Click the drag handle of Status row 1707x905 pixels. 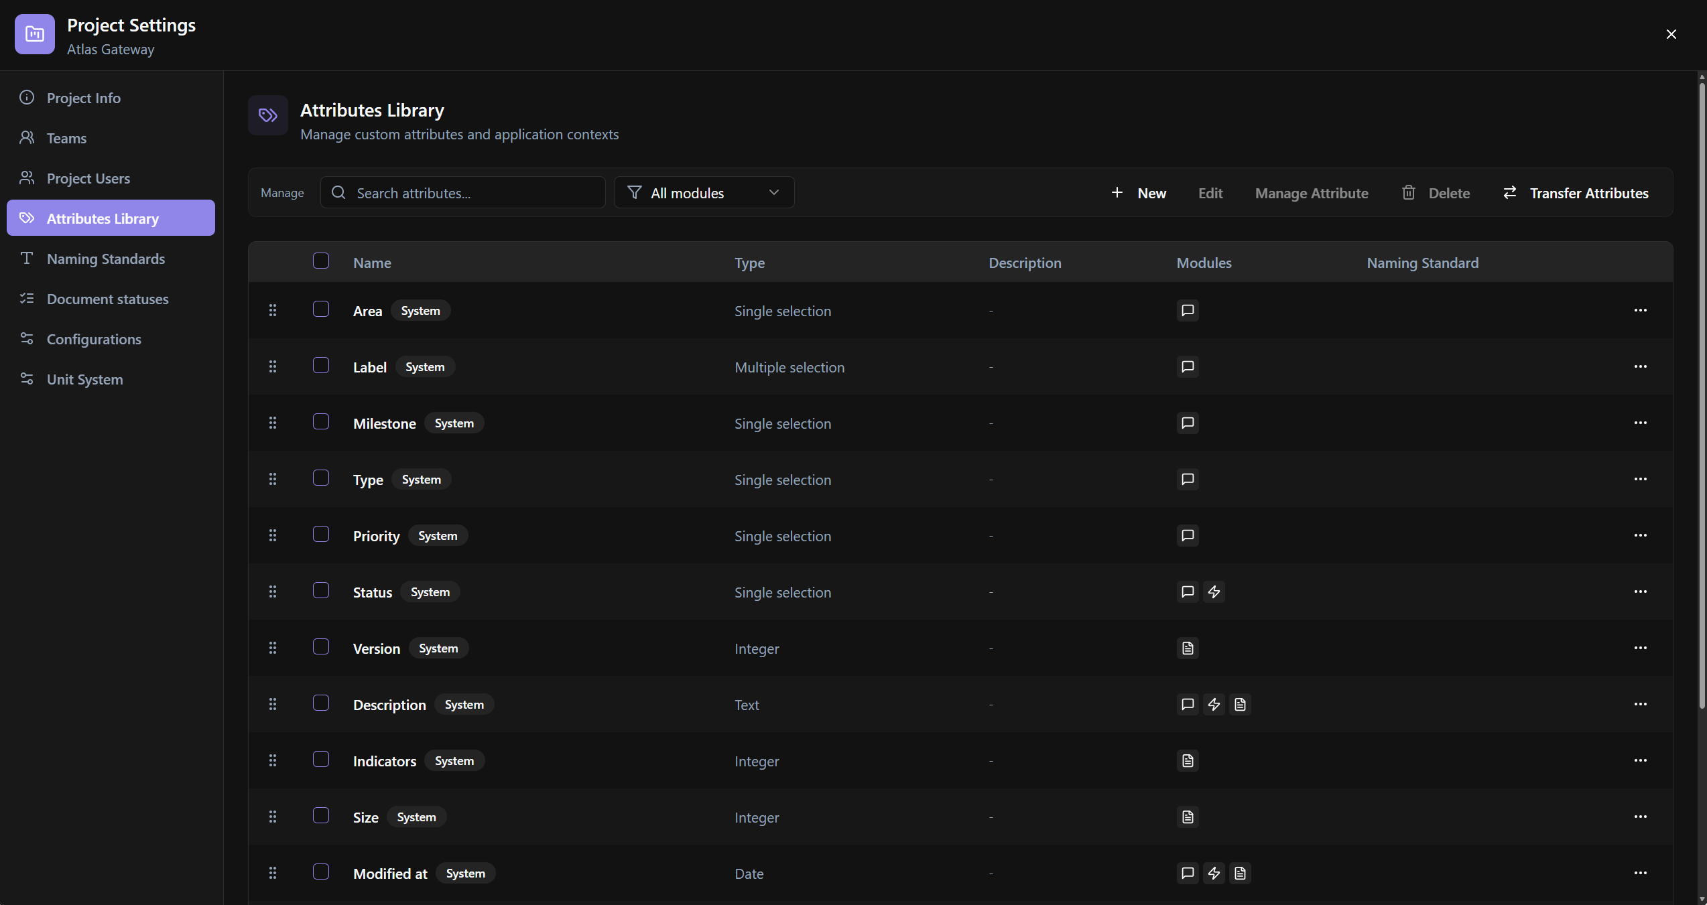coord(273,591)
